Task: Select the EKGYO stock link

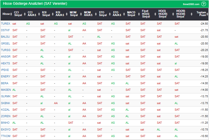Action: click(x=5, y=129)
